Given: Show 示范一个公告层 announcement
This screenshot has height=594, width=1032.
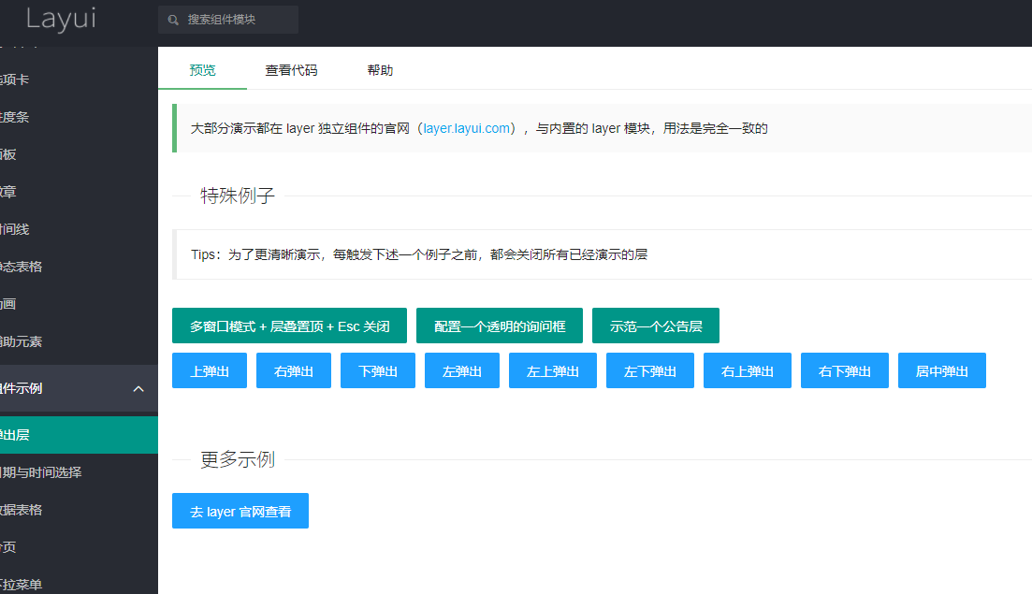Looking at the screenshot, I should point(655,326).
